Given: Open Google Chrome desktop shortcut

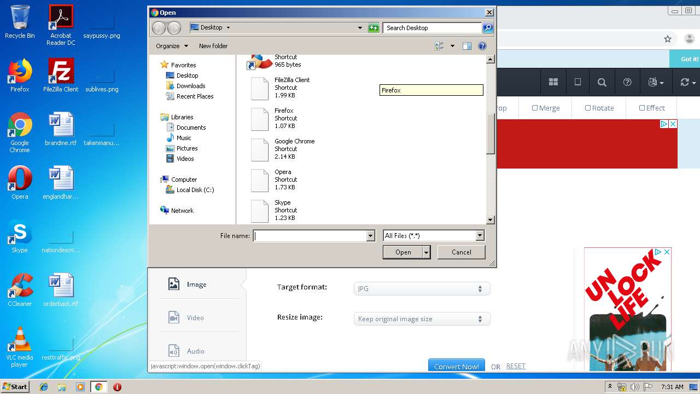Looking at the screenshot, I should [20, 133].
